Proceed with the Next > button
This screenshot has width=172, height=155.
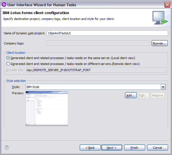coord(112,148)
